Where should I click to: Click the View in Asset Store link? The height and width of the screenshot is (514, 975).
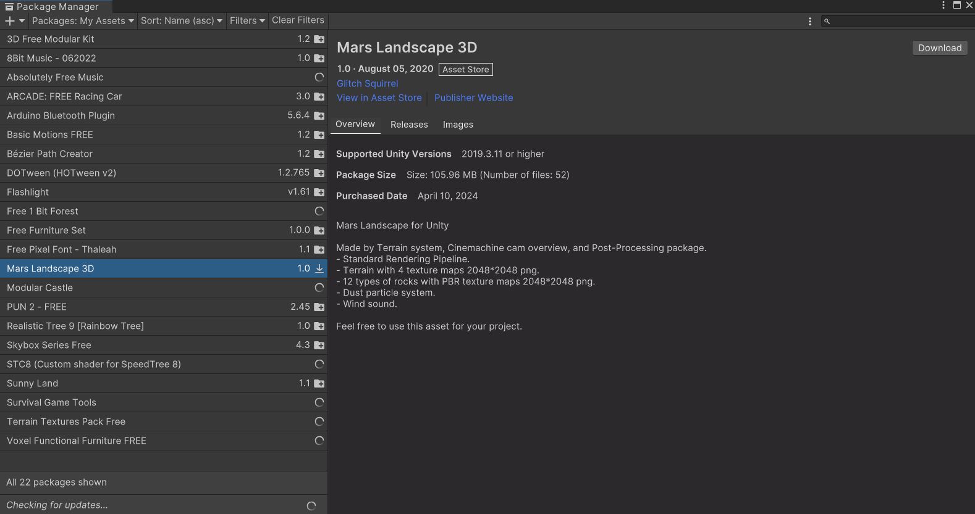click(x=379, y=97)
